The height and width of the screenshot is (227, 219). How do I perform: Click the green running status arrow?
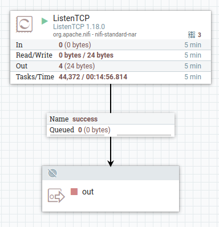pyautogui.click(x=44, y=21)
